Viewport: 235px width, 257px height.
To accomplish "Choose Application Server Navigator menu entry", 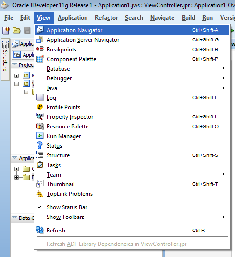I will tap(132, 40).
